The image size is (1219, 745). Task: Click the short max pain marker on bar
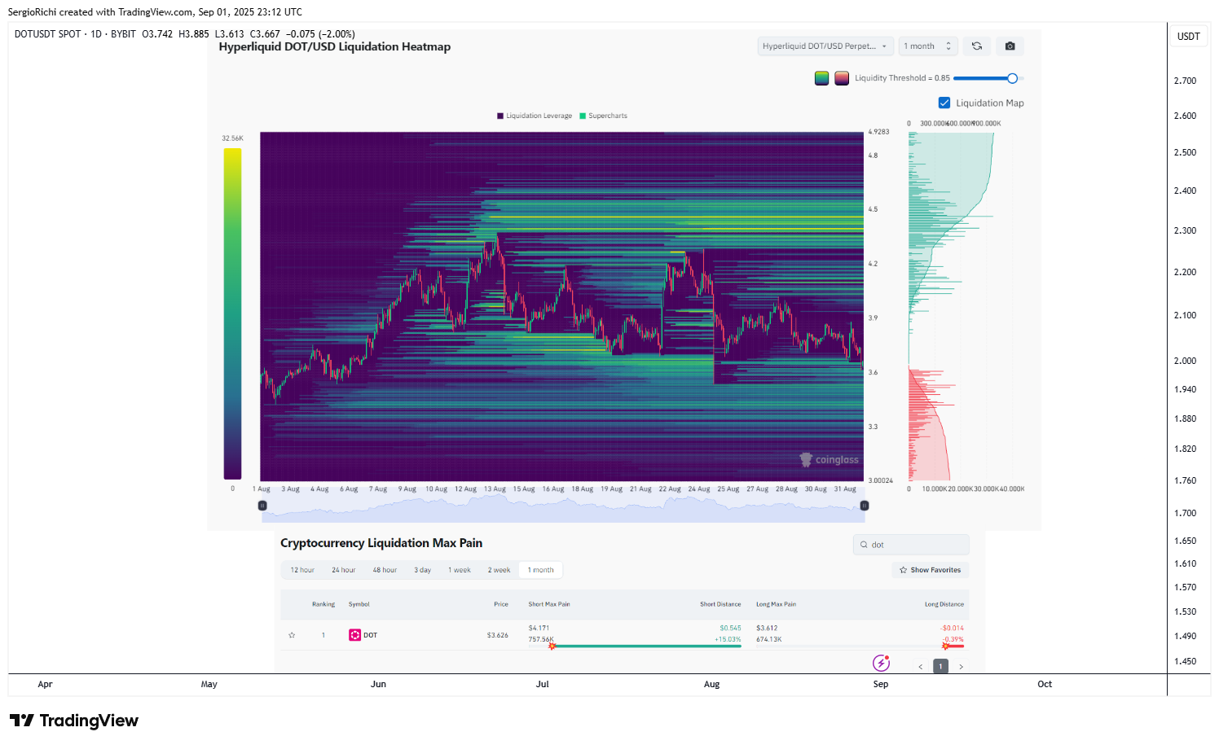click(552, 646)
